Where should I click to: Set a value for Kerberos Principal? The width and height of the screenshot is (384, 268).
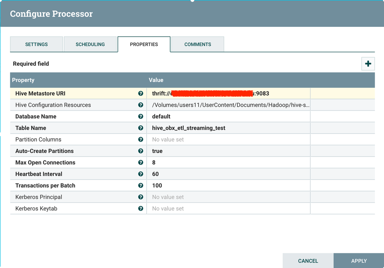tap(228, 197)
